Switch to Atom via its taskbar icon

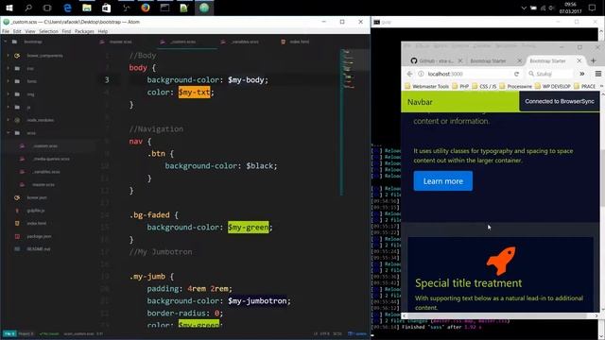click(204, 8)
